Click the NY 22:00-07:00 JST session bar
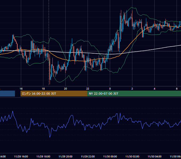181x159 pixels. click(x=134, y=94)
